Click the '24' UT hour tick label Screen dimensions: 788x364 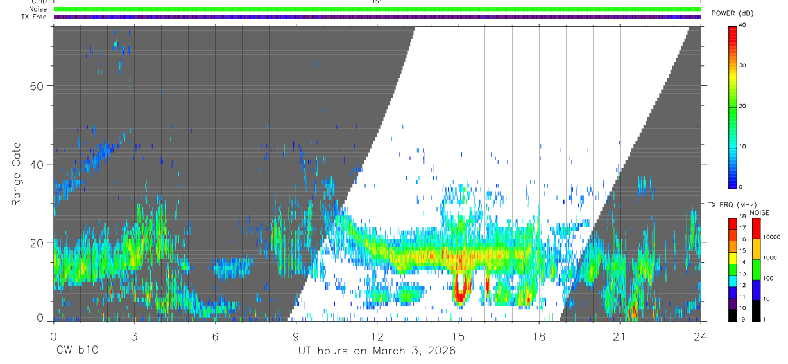pos(701,336)
